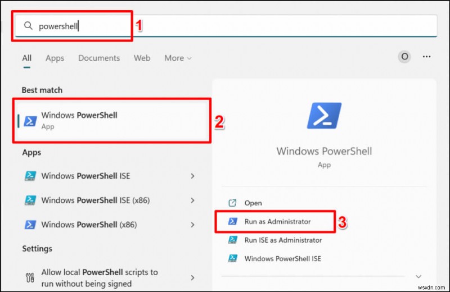
Task: Click the Windows PowerShell ISE action icon
Action: [232, 258]
